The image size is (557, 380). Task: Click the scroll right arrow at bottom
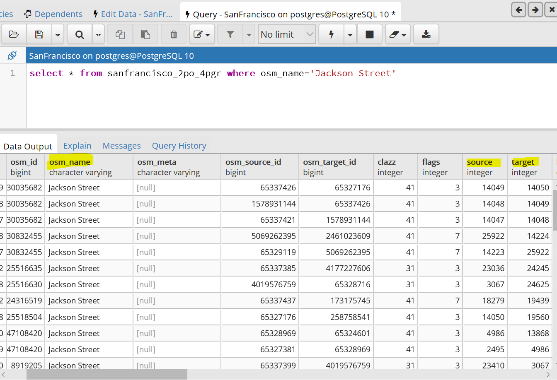tap(548, 375)
